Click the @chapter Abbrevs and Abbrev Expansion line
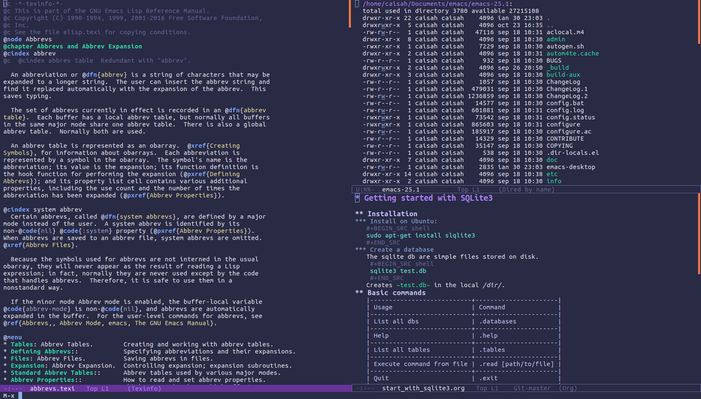701x399 pixels. coord(73,46)
